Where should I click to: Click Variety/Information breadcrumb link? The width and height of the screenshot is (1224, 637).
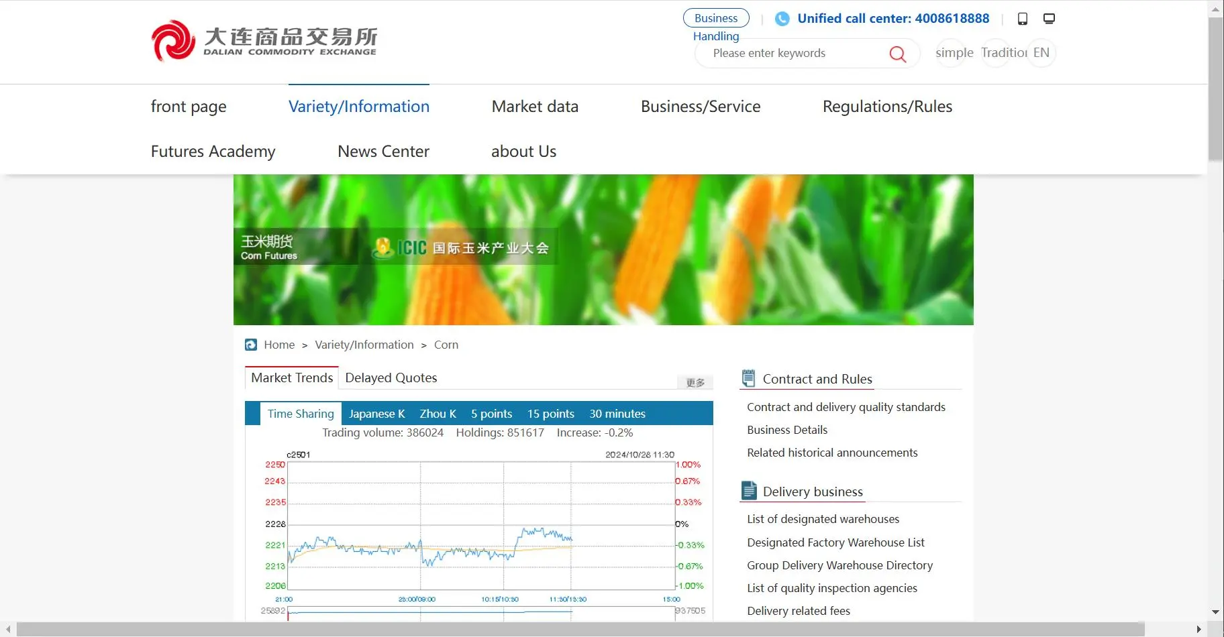point(364,345)
